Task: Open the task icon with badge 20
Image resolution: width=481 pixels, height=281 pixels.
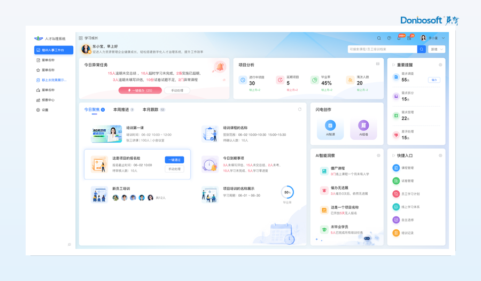Action: tap(409, 38)
